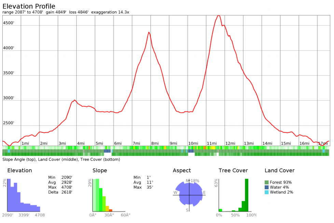Click the Elevation "Min 2090'" row
The height and width of the screenshot is (223, 334).
click(x=60, y=178)
